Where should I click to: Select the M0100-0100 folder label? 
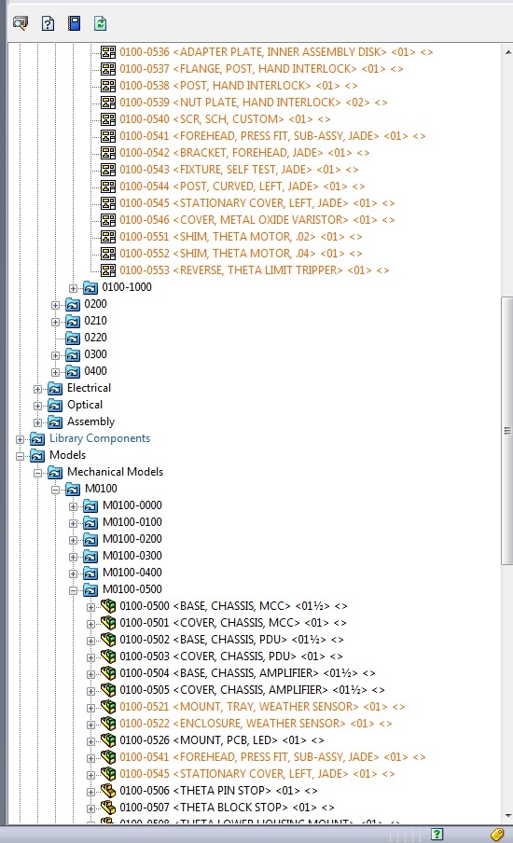click(x=132, y=522)
